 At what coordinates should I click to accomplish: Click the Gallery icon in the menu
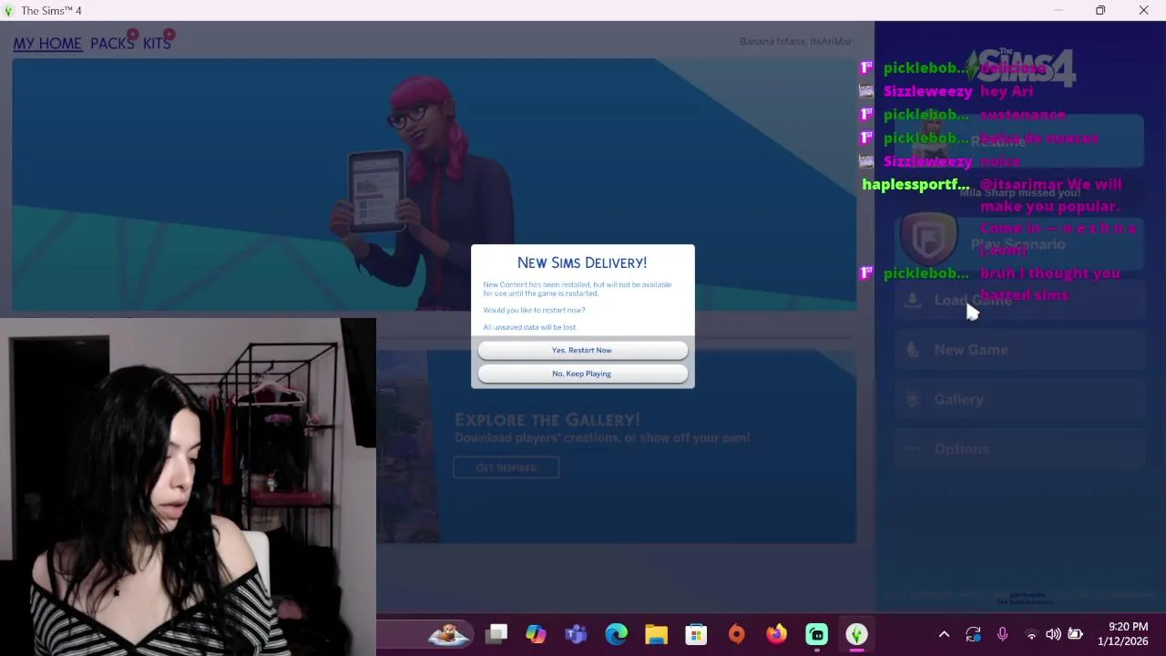click(x=913, y=399)
